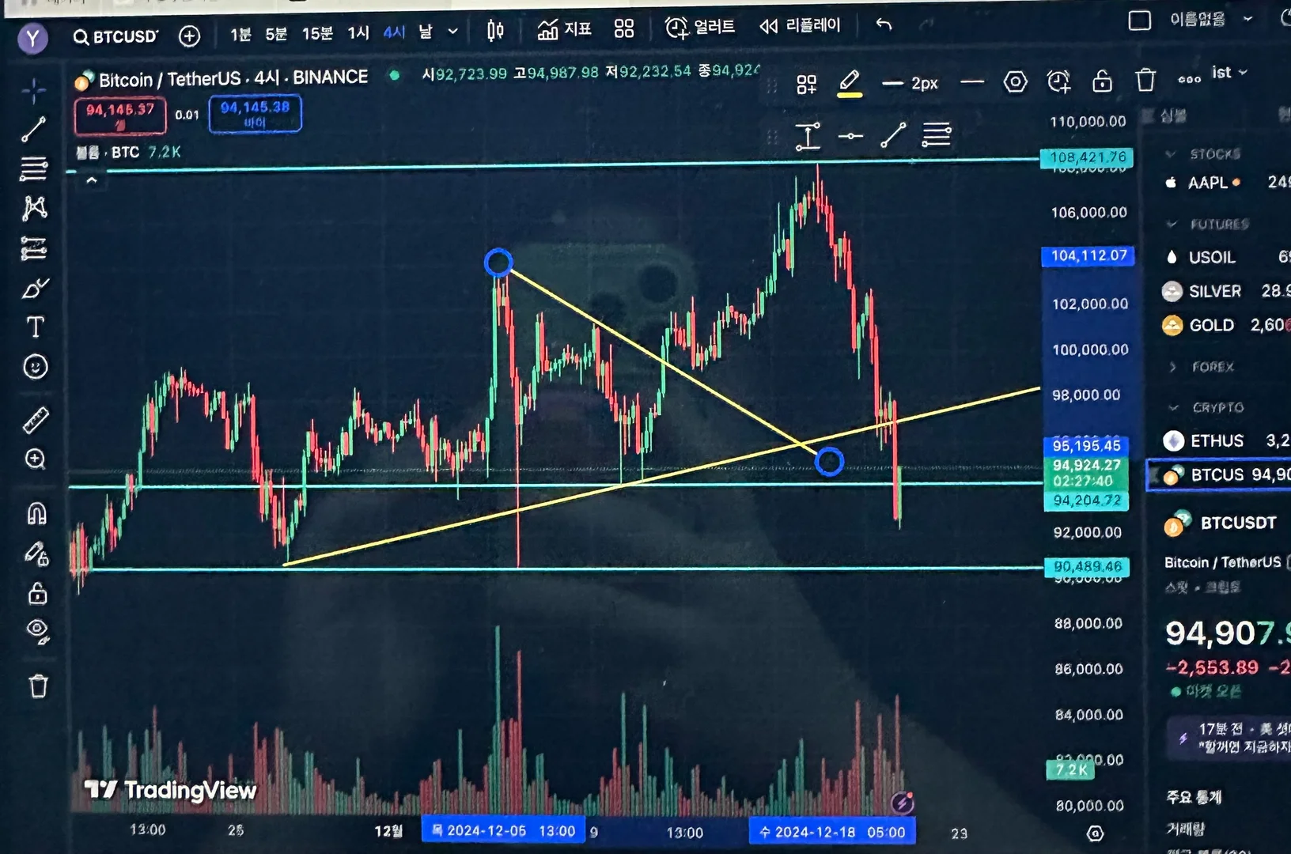Toggle the magnet snap mode
The width and height of the screenshot is (1291, 854).
click(36, 514)
